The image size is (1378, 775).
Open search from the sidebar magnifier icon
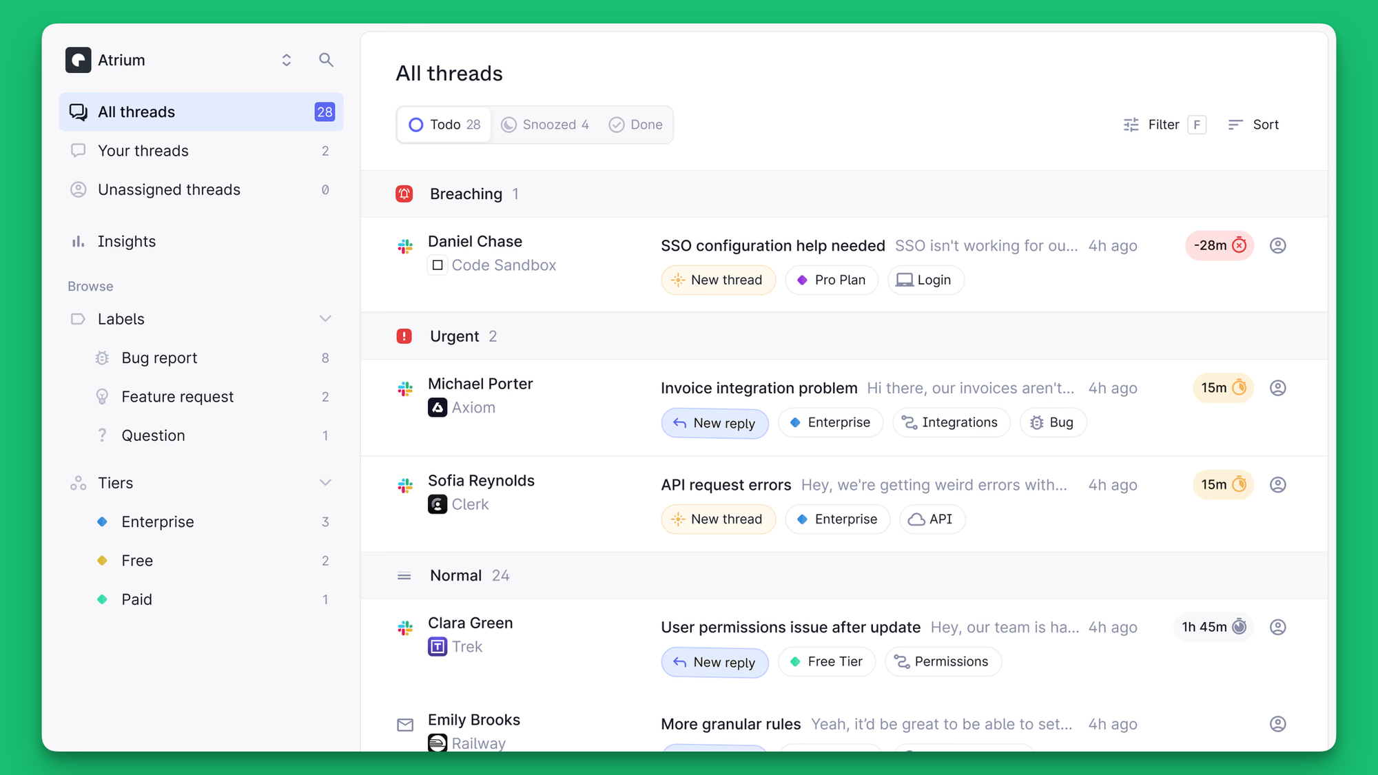pos(326,60)
